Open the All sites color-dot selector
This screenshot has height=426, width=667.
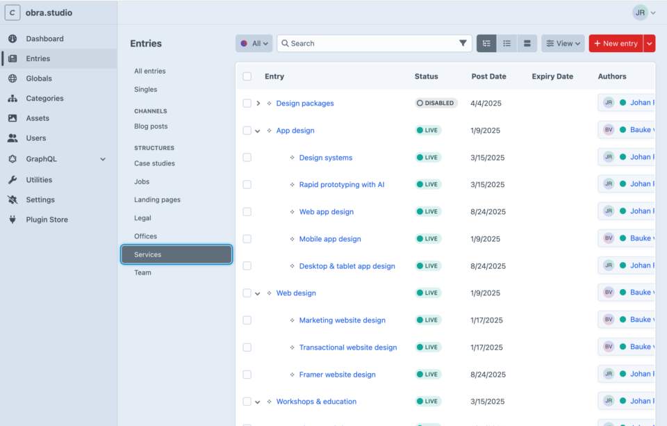[x=254, y=44]
